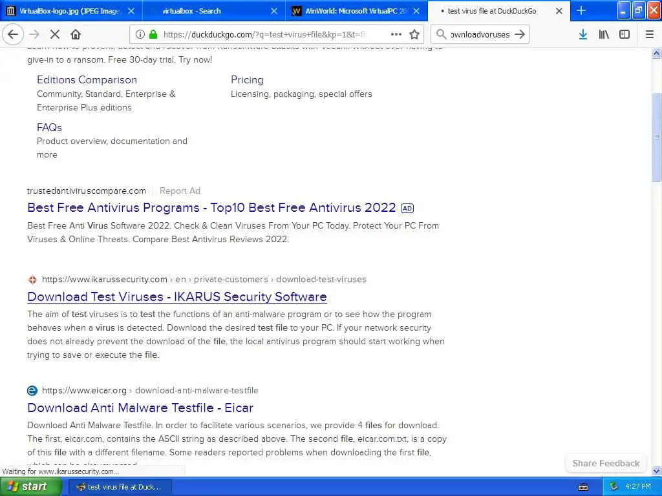
Task: Click the 4:27 PM clock
Action: tap(638, 487)
